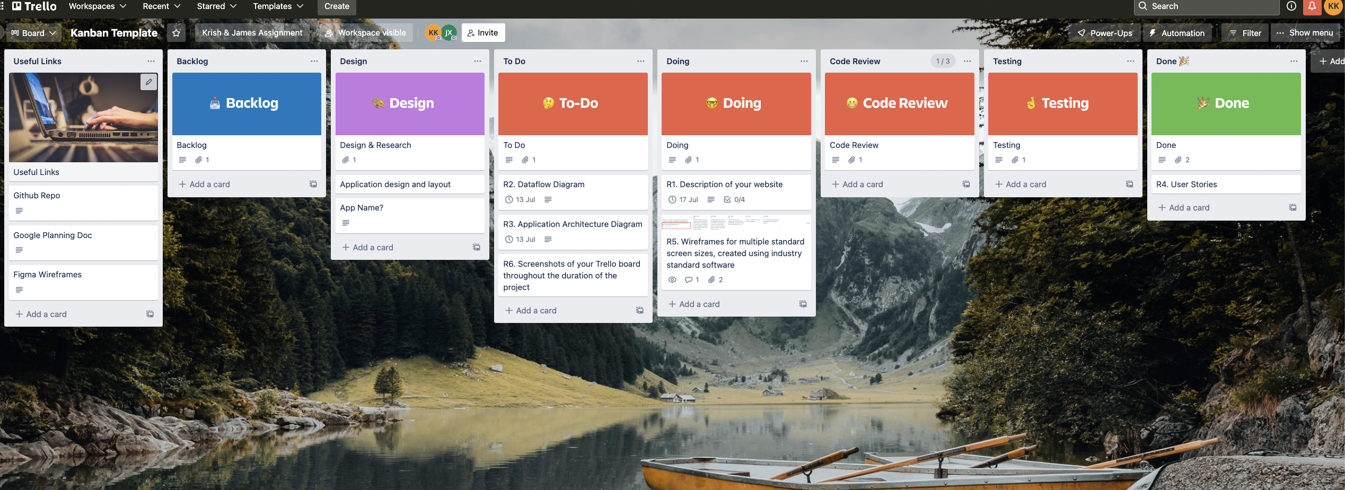Star the Kanban Template board

pyautogui.click(x=176, y=33)
